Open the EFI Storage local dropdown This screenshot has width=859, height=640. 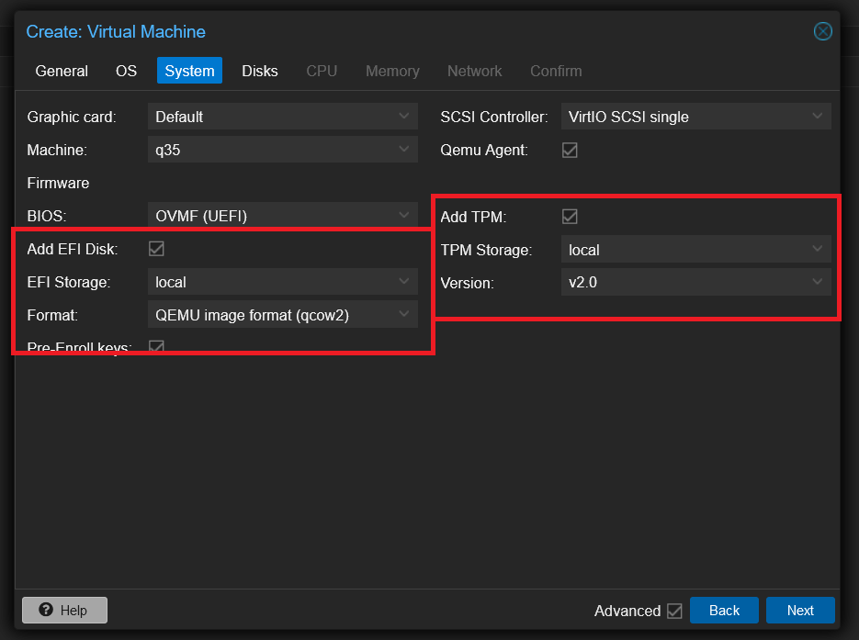(x=283, y=281)
